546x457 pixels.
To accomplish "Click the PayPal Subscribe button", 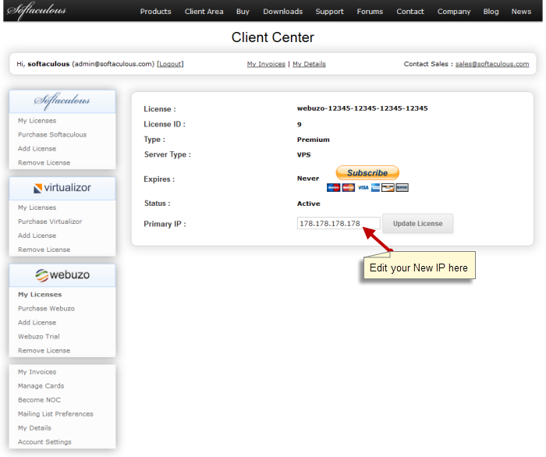I will point(367,172).
